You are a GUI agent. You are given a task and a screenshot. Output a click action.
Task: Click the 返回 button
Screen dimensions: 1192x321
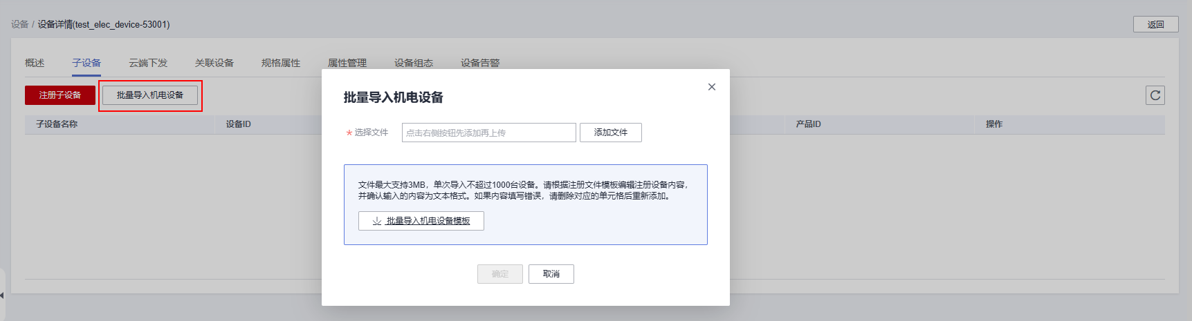(x=1156, y=24)
